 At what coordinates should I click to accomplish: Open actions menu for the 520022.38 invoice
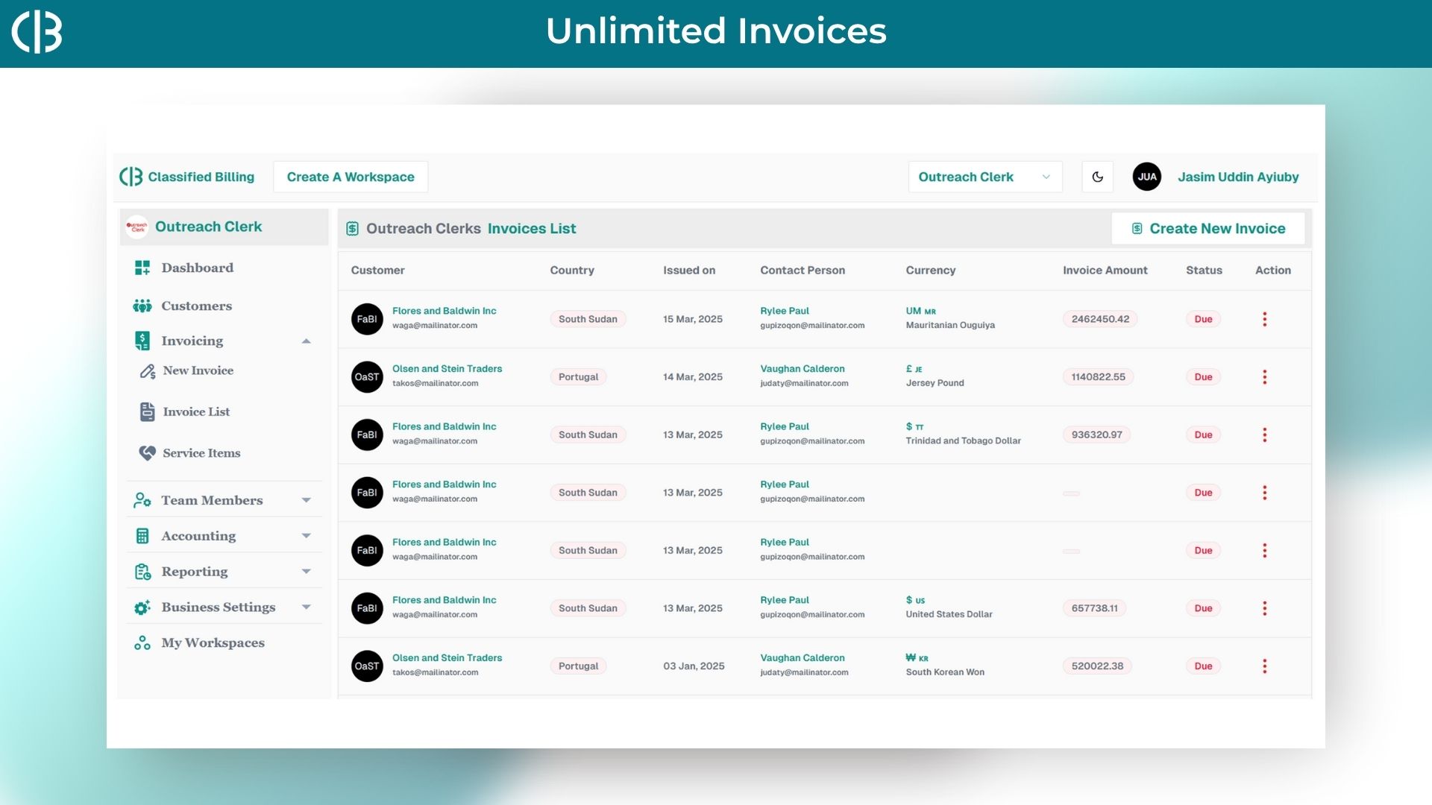point(1264,666)
